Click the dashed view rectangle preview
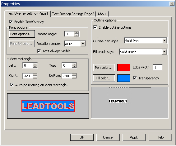 click(x=119, y=95)
